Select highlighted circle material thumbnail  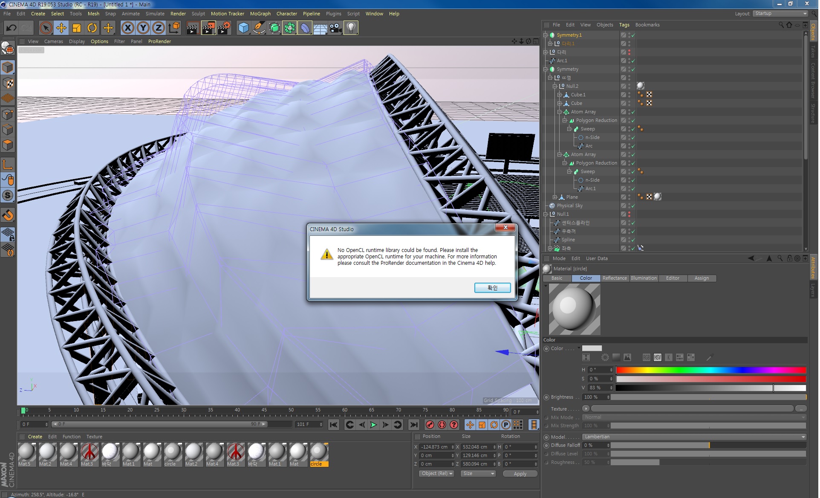click(319, 455)
